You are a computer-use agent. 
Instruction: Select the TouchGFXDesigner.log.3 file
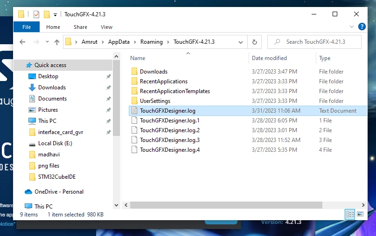[169, 140]
